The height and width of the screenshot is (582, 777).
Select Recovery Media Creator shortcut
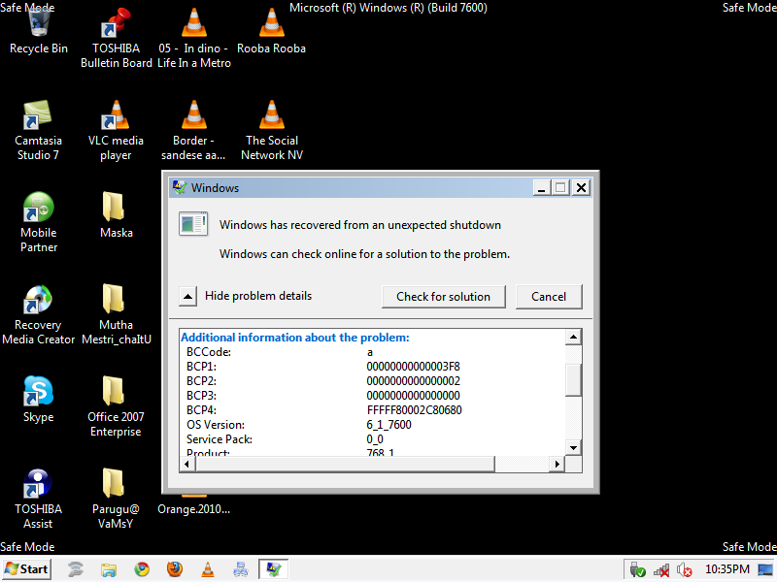(x=38, y=314)
